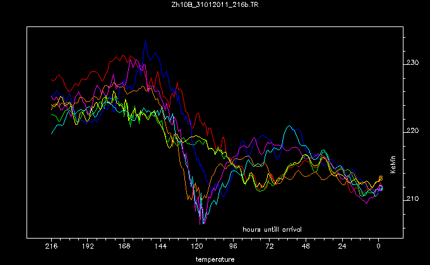Select the 220 y-axis tick label

413,131
